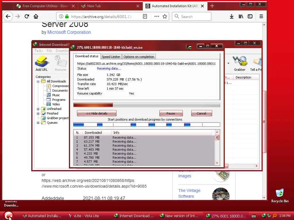The image size is (294, 220).
Task: Select Video category in IDM tree
Action: pos(53,104)
